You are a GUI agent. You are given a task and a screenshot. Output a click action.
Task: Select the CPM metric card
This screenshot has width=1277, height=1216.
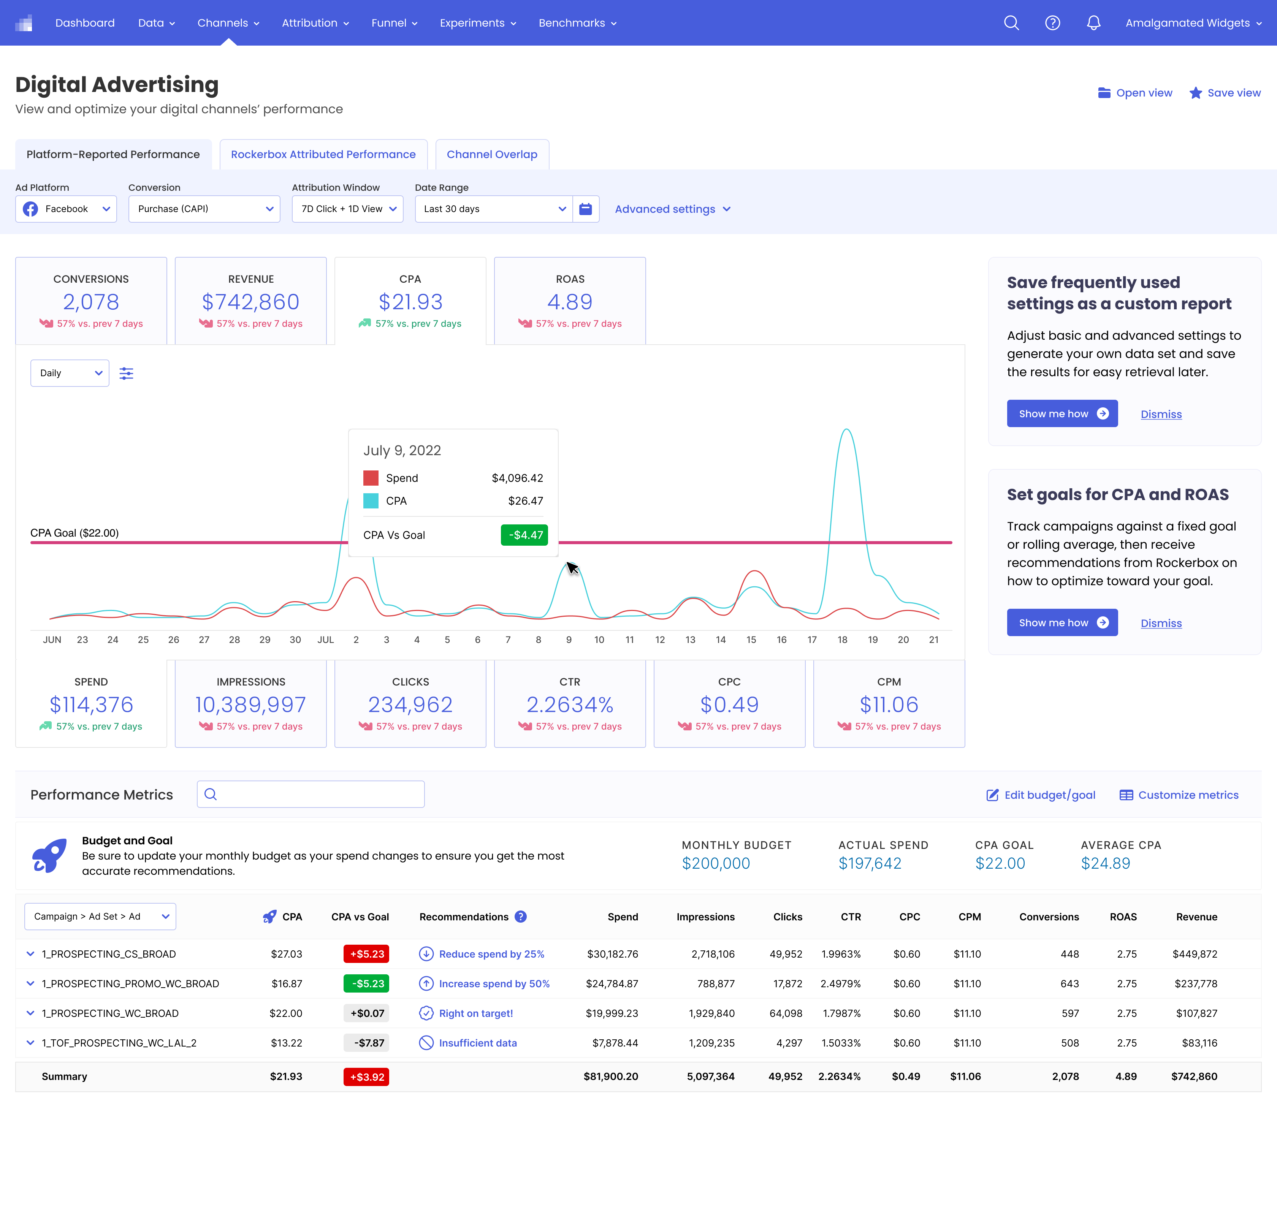[889, 704]
